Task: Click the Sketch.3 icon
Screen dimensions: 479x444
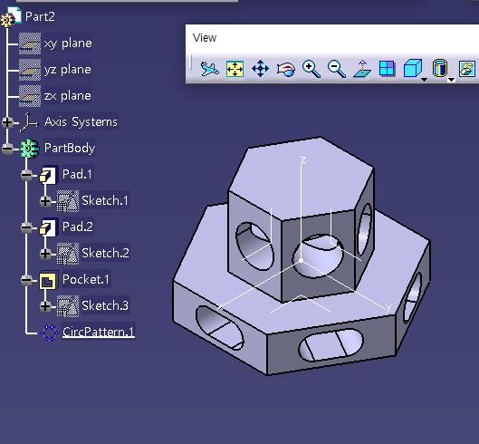Action: (x=68, y=306)
